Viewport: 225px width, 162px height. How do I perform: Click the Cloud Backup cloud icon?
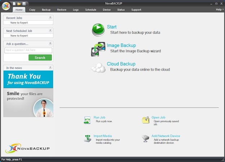pos(98,68)
